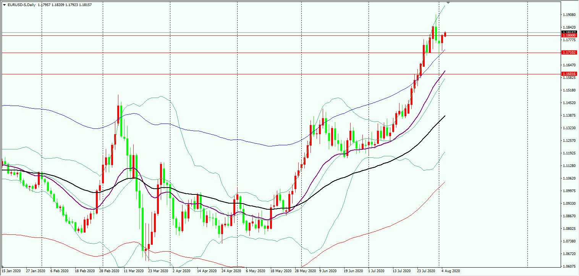Click the 1.13875 price scale value
This screenshot has height=276, width=579.
[x=569, y=116]
